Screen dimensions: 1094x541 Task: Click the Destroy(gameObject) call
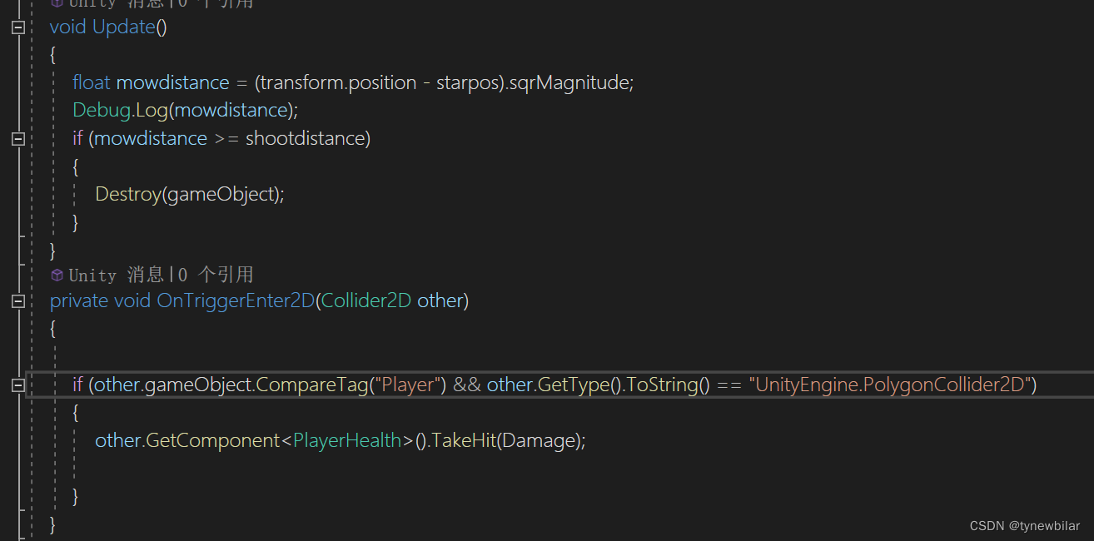point(189,193)
